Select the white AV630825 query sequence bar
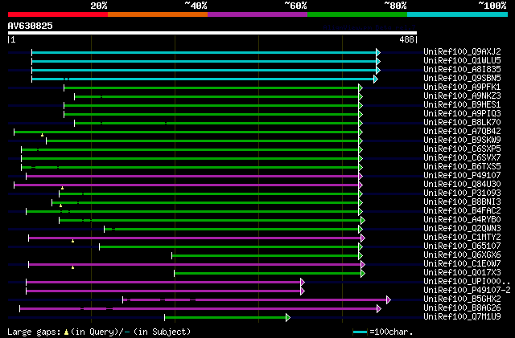 click(x=212, y=33)
